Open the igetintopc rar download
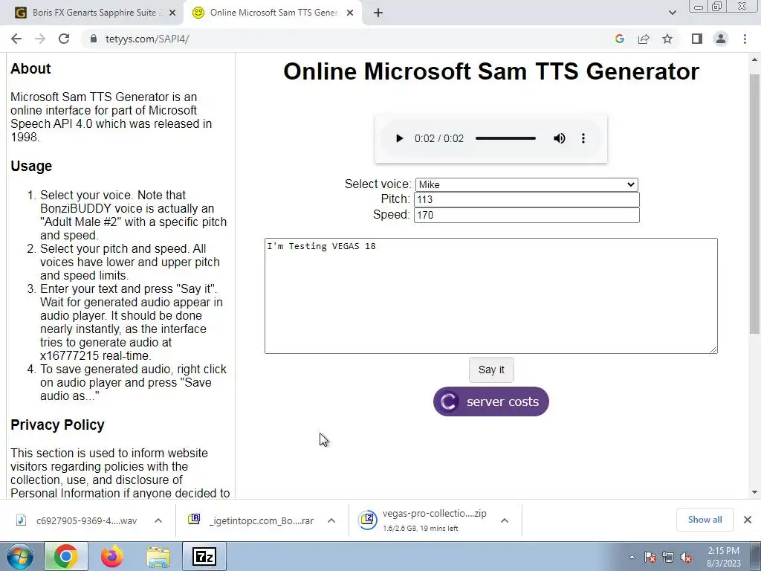The height and width of the screenshot is (571, 761). click(x=251, y=520)
